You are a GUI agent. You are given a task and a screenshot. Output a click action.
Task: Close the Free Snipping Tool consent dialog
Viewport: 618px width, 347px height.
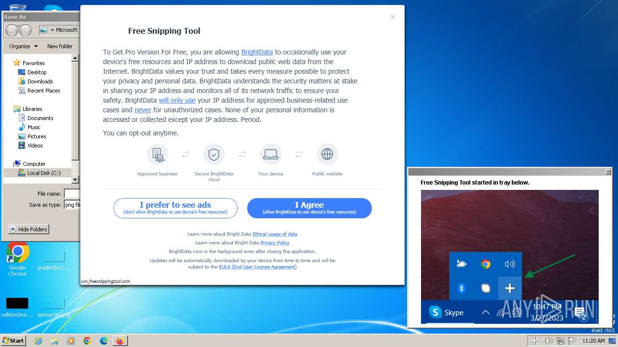pyautogui.click(x=393, y=17)
